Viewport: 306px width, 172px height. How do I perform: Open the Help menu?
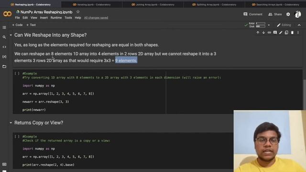click(78, 18)
